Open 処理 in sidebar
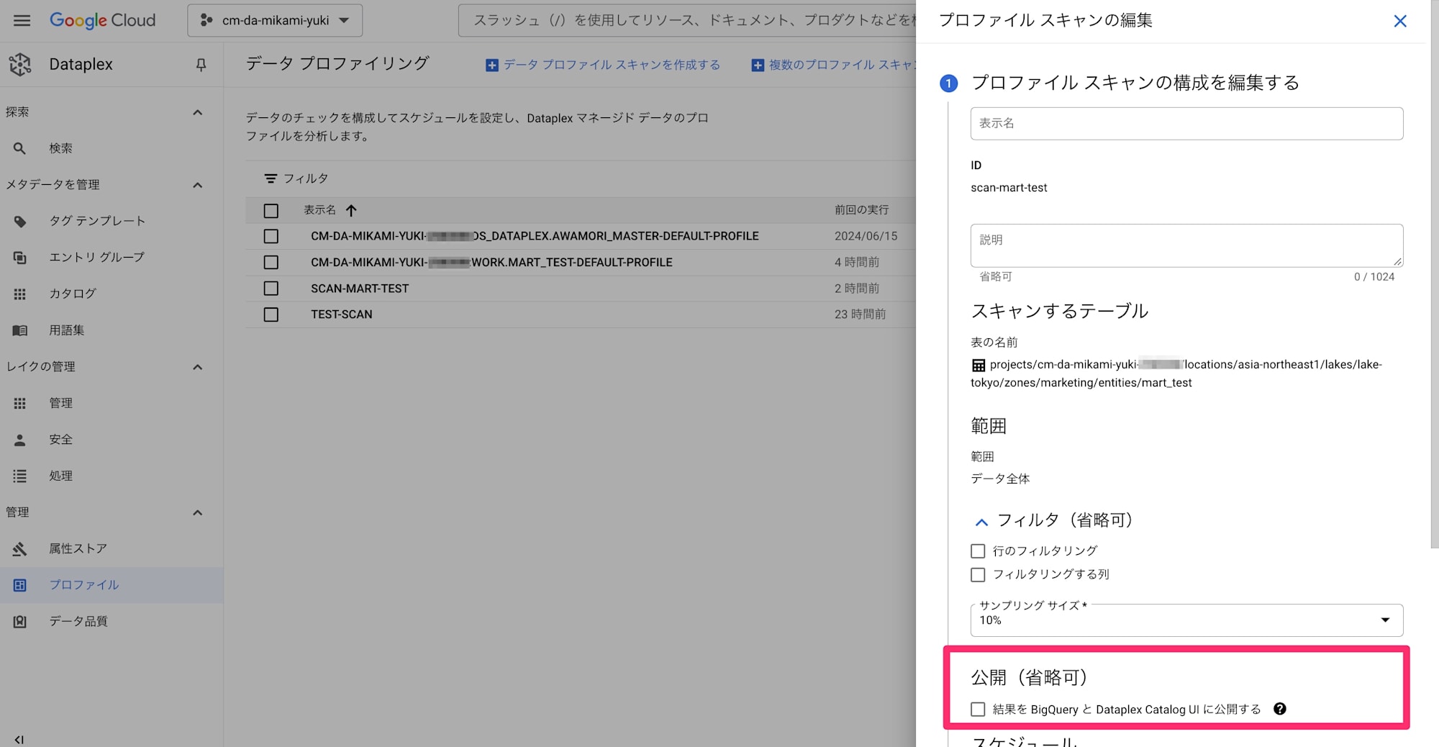 point(60,476)
